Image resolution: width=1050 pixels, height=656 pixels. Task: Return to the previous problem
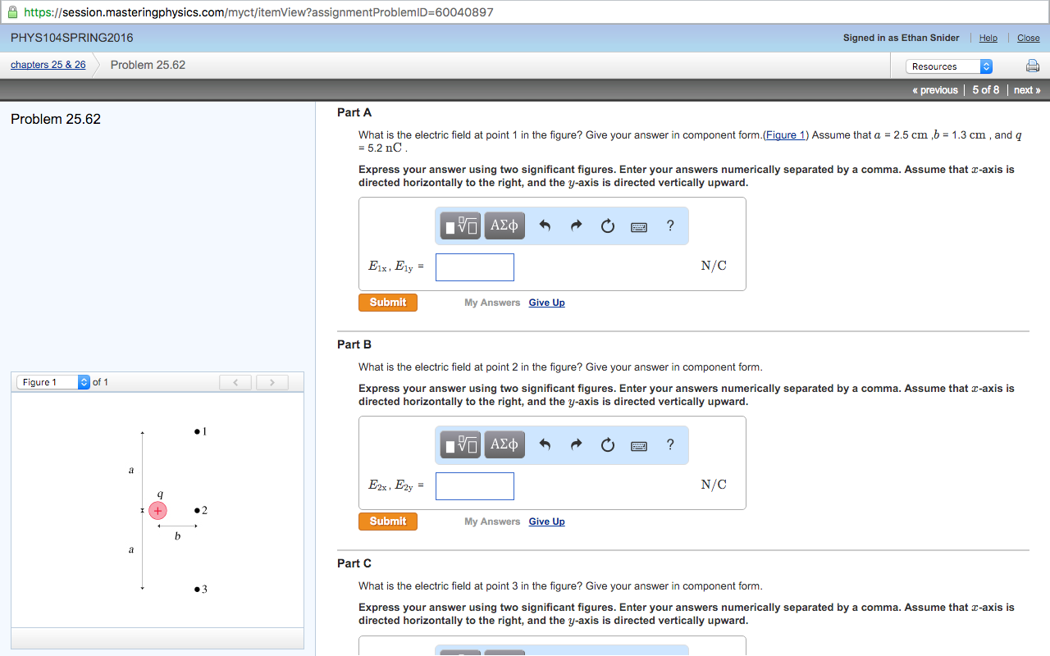pyautogui.click(x=935, y=90)
